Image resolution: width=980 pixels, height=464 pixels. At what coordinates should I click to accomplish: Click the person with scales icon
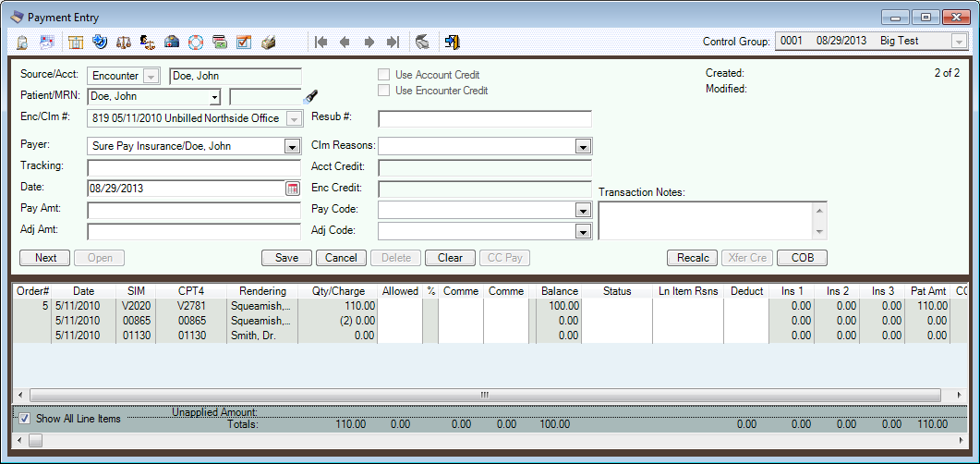coord(148,43)
